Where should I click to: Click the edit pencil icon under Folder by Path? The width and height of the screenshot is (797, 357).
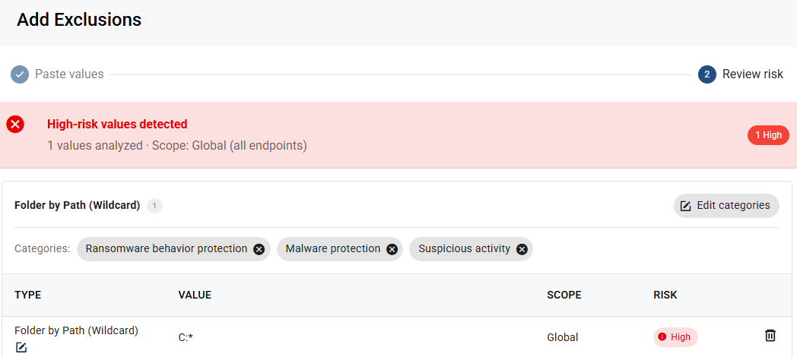[21, 348]
